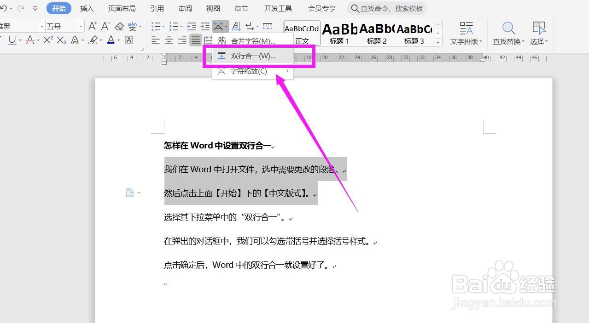
Task: Apply the font color A swatch
Action: click(111, 40)
